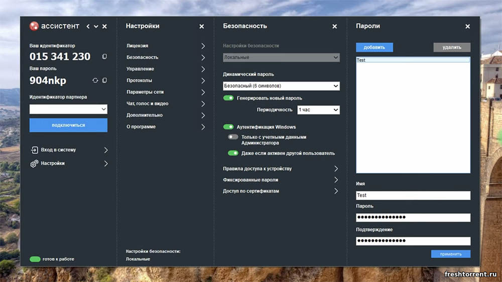Click the down chevron in Ассистент header
This screenshot has width=502, height=282.
point(96,26)
